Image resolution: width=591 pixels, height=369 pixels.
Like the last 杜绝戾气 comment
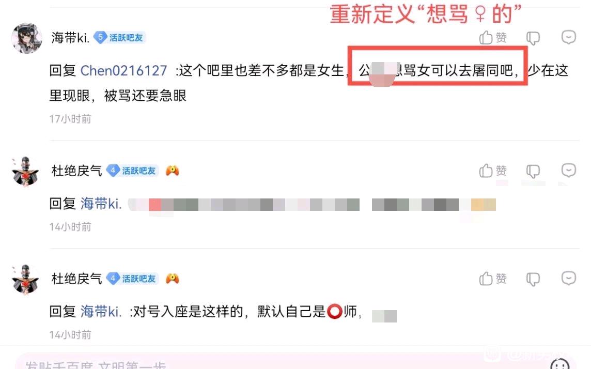(x=493, y=279)
